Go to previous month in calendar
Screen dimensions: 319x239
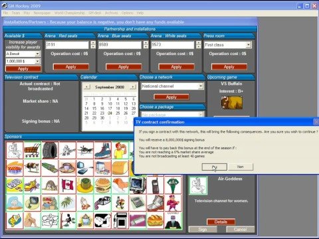87,87
